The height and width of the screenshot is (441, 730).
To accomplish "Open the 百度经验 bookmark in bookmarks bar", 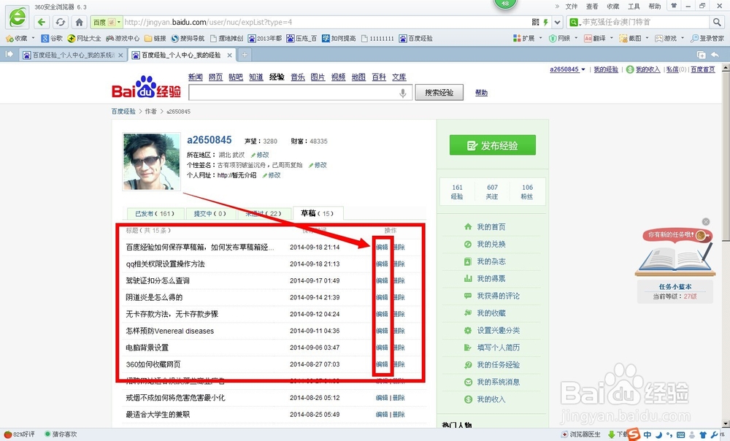I will pos(416,38).
